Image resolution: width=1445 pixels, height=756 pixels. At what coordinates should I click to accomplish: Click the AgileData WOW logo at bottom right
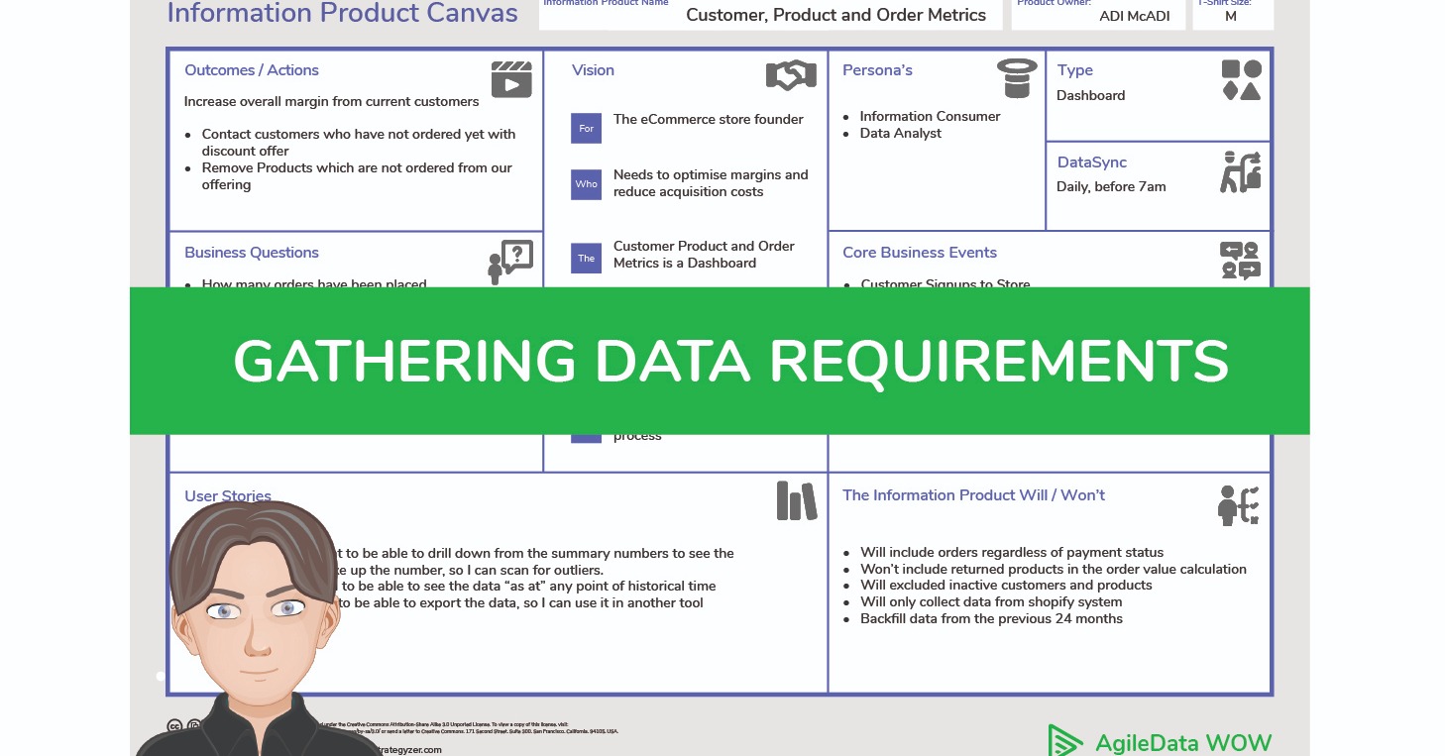1160,740
